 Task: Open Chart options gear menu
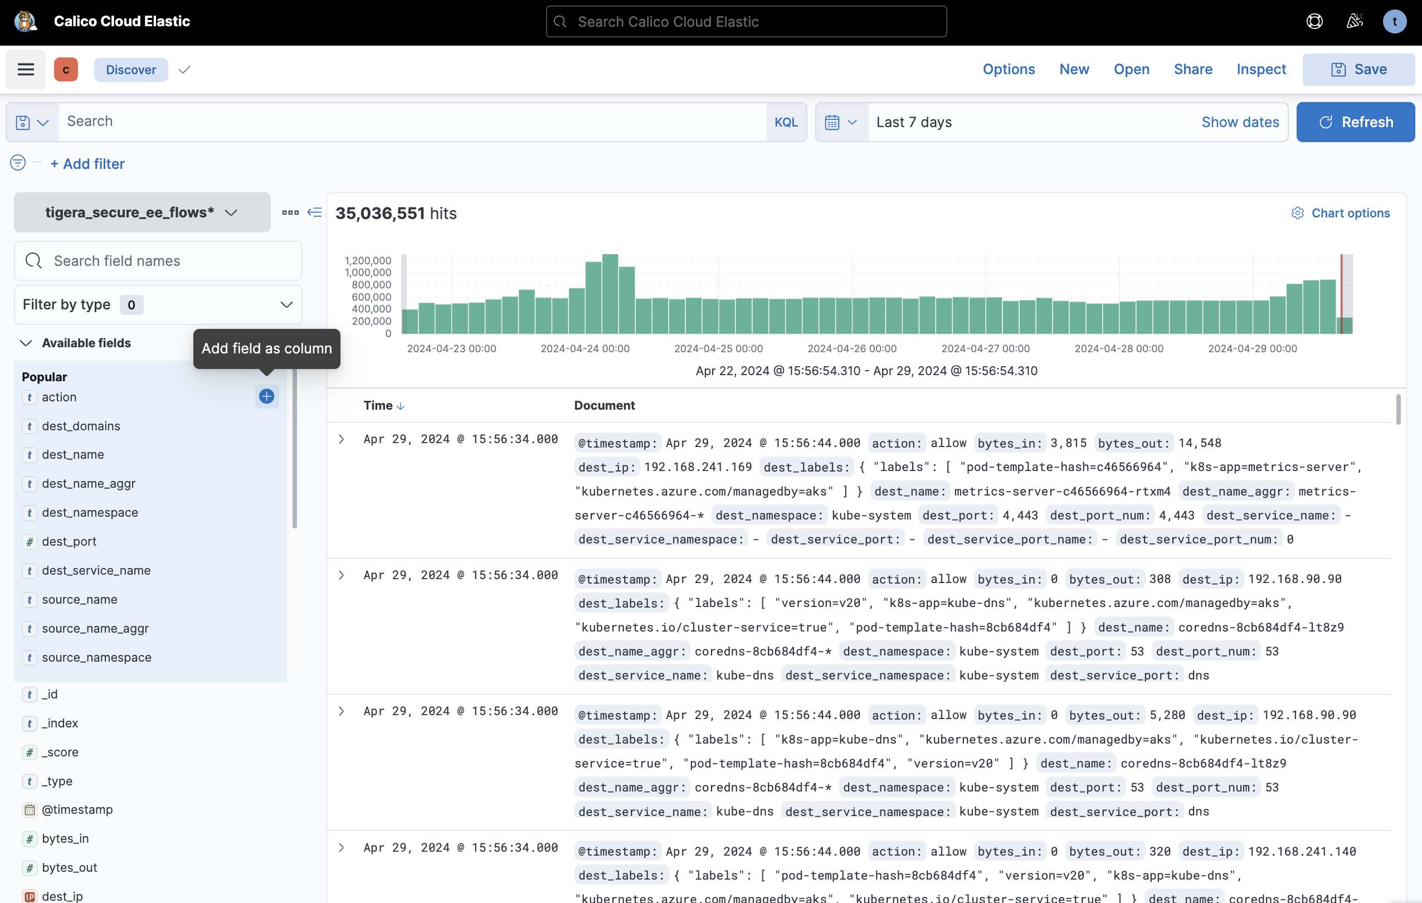(1297, 213)
